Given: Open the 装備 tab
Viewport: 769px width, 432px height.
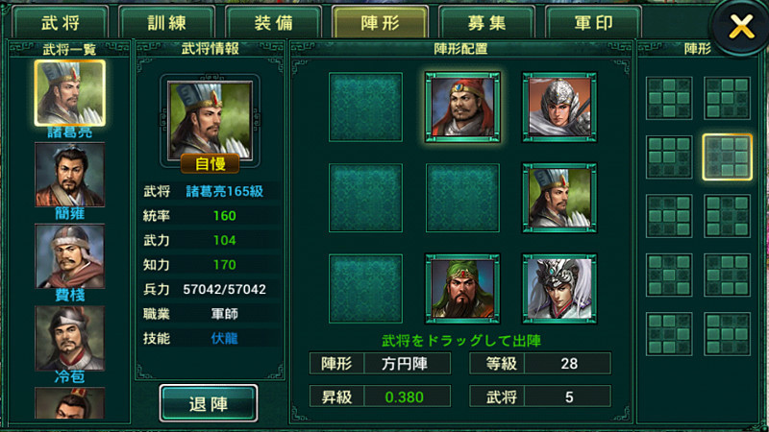Looking at the screenshot, I should 273,22.
